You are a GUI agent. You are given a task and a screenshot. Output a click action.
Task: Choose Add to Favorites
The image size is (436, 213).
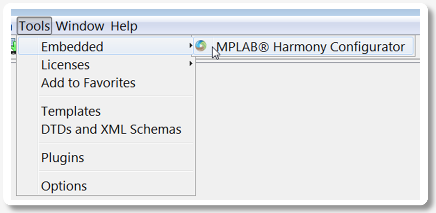[88, 82]
